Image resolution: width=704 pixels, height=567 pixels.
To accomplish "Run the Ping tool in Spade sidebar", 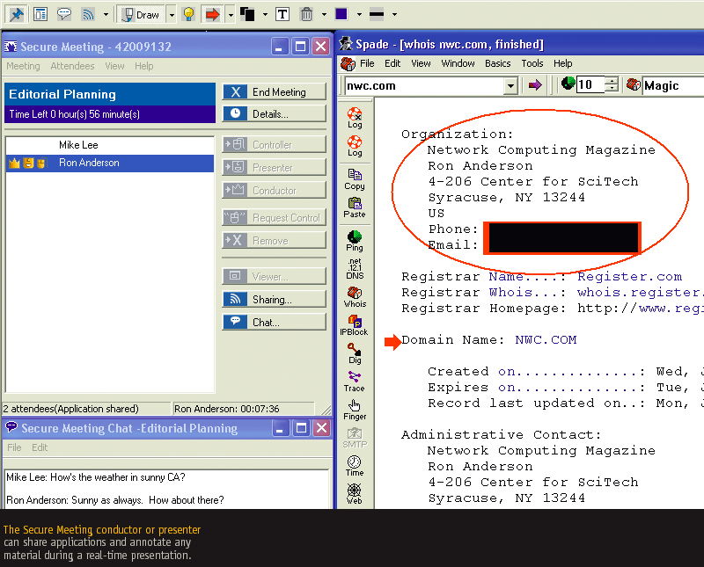I will 355,241.
